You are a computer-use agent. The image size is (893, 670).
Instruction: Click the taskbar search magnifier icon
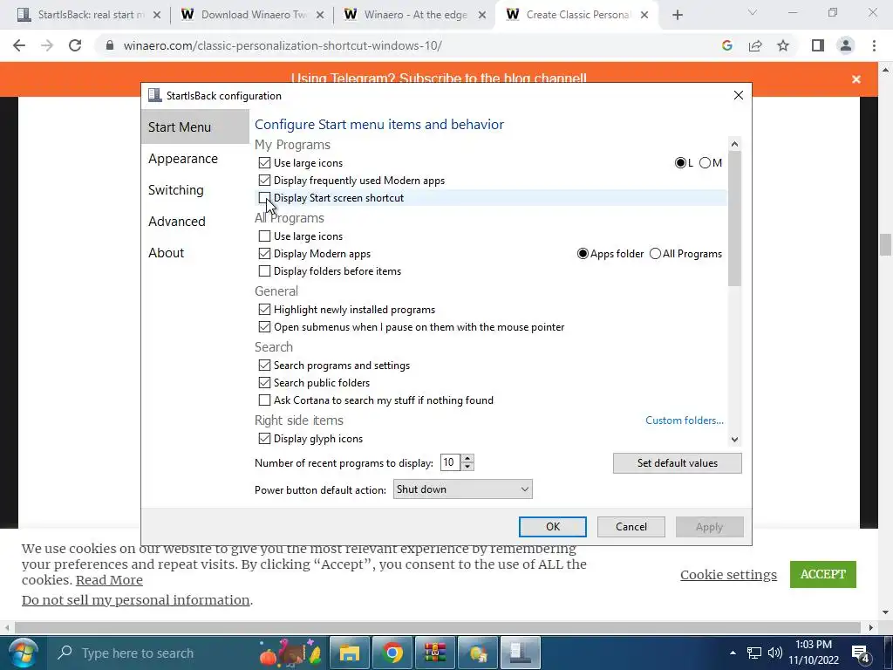click(x=65, y=653)
